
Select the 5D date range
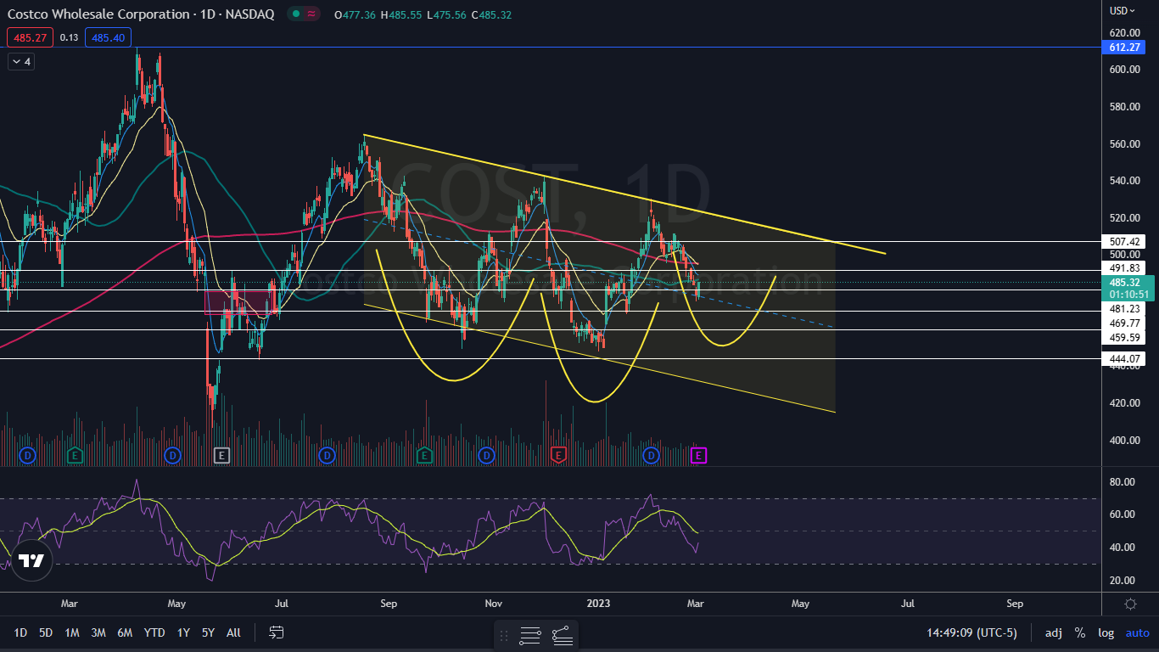(x=46, y=632)
